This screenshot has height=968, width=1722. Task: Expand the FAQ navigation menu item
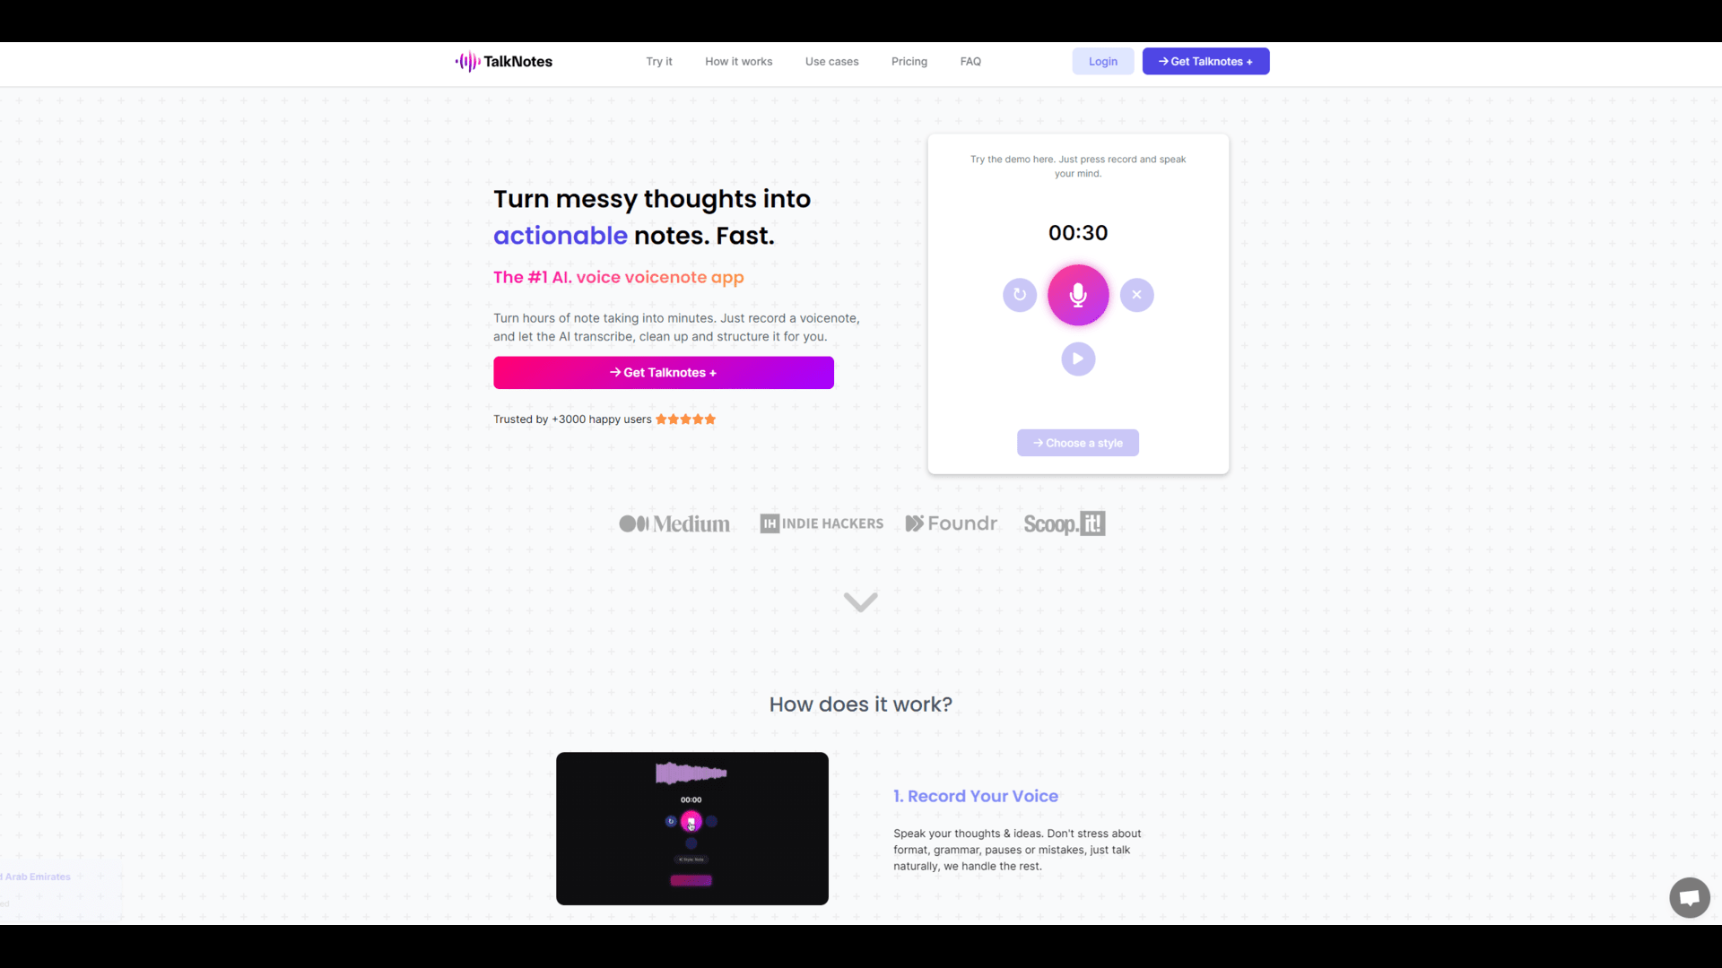pyautogui.click(x=970, y=62)
